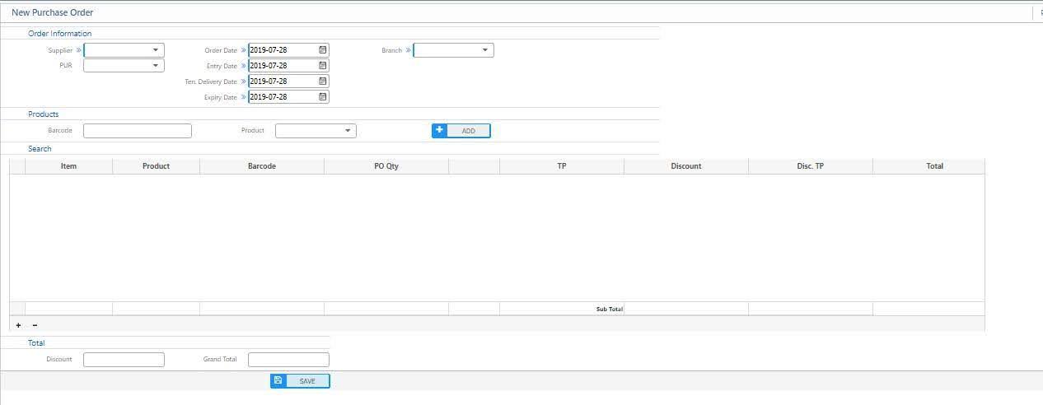Open the Ten. Delivery Date calendar picker
Image resolution: width=1043 pixels, height=405 pixels.
pos(323,81)
